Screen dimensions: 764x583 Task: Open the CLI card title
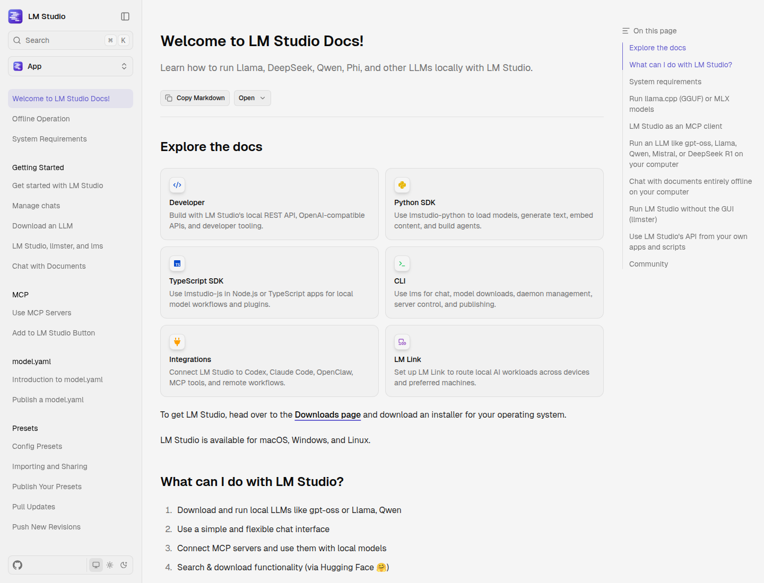(x=400, y=281)
